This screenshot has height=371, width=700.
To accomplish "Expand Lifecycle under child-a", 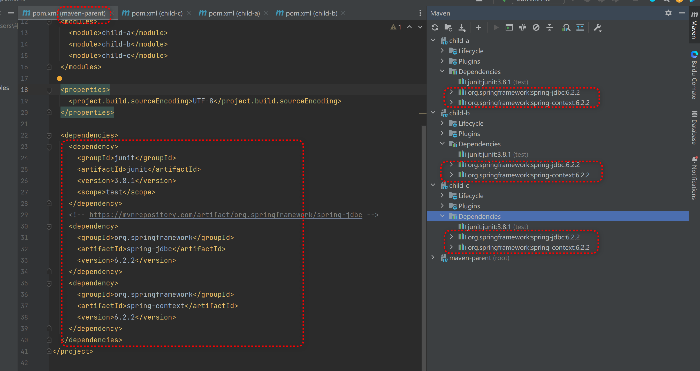I will coord(442,51).
